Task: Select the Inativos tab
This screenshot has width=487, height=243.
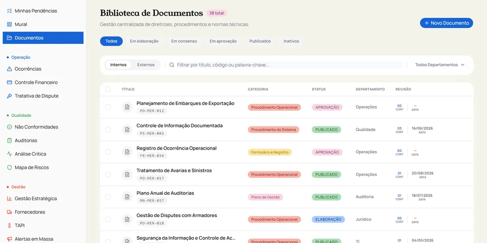Action: 291,41
